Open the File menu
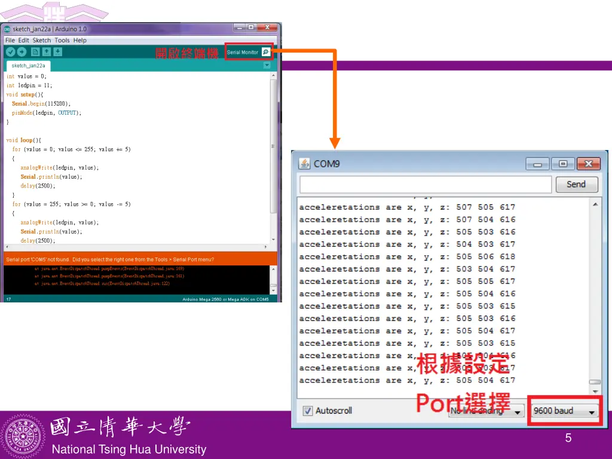This screenshot has width=612, height=459. pyautogui.click(x=10, y=40)
